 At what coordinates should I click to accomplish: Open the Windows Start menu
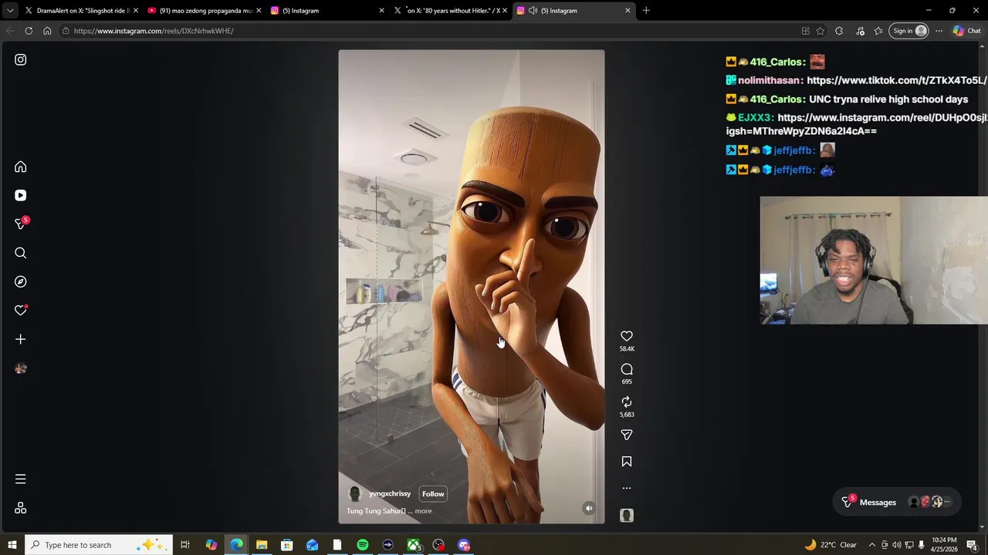[12, 545]
